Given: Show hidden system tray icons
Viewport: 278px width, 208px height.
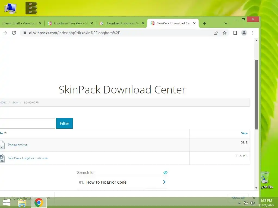Looking at the screenshot, I should point(239,203).
